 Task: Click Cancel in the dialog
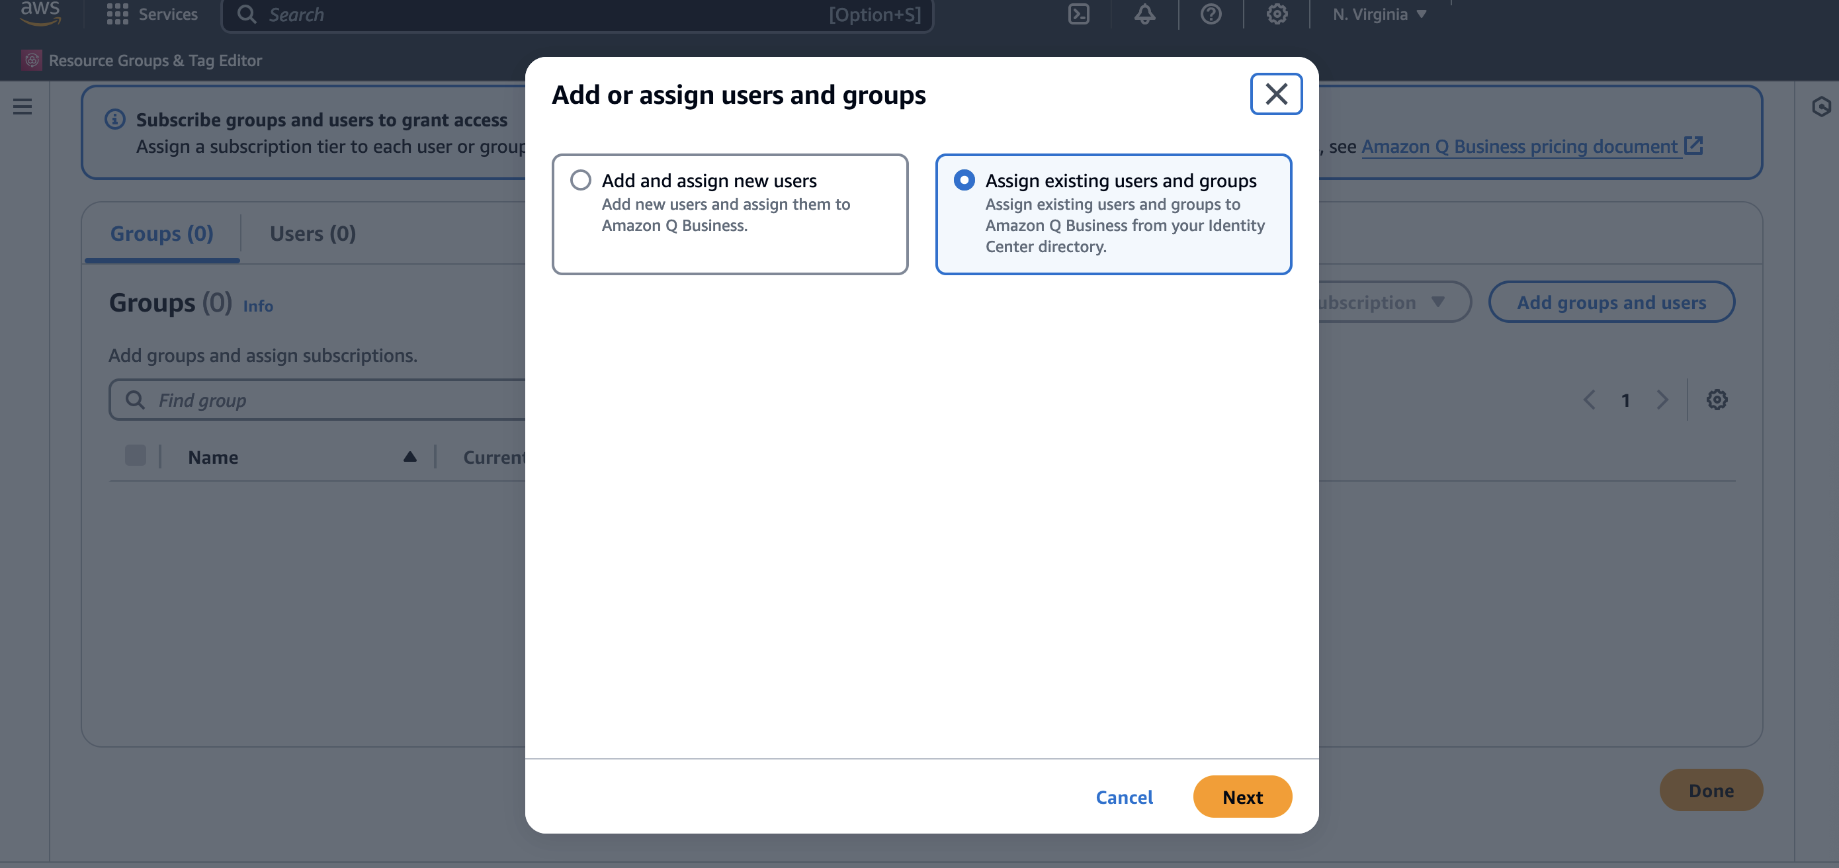pos(1124,797)
